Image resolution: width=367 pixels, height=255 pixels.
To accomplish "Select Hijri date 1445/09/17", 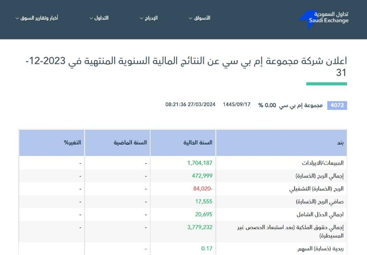I will [237, 105].
